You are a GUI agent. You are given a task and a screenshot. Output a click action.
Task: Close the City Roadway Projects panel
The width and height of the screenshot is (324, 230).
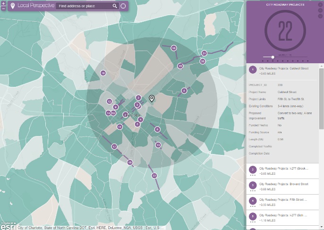[x=320, y=5]
